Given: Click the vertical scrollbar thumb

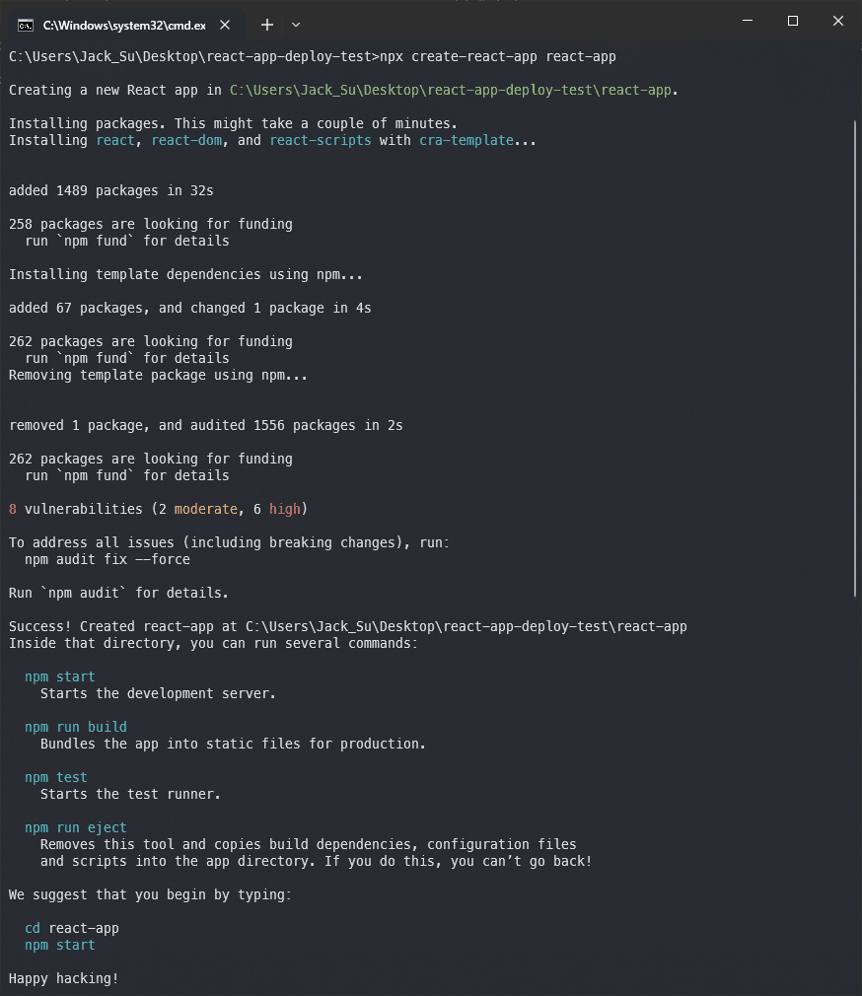Looking at the screenshot, I should 855,359.
